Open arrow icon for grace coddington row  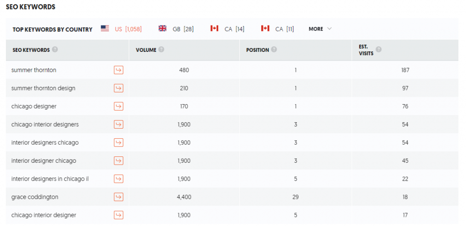tap(119, 197)
